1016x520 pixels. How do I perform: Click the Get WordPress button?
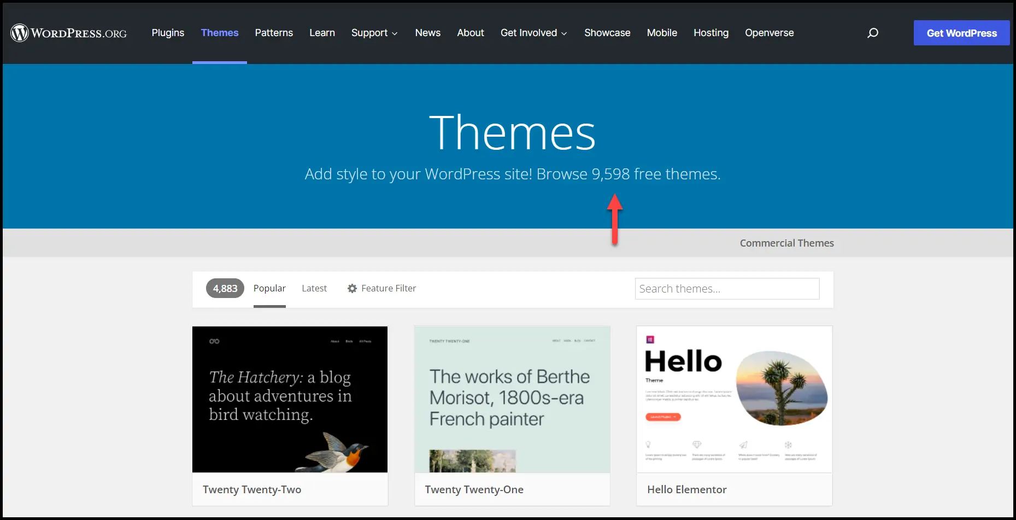961,33
